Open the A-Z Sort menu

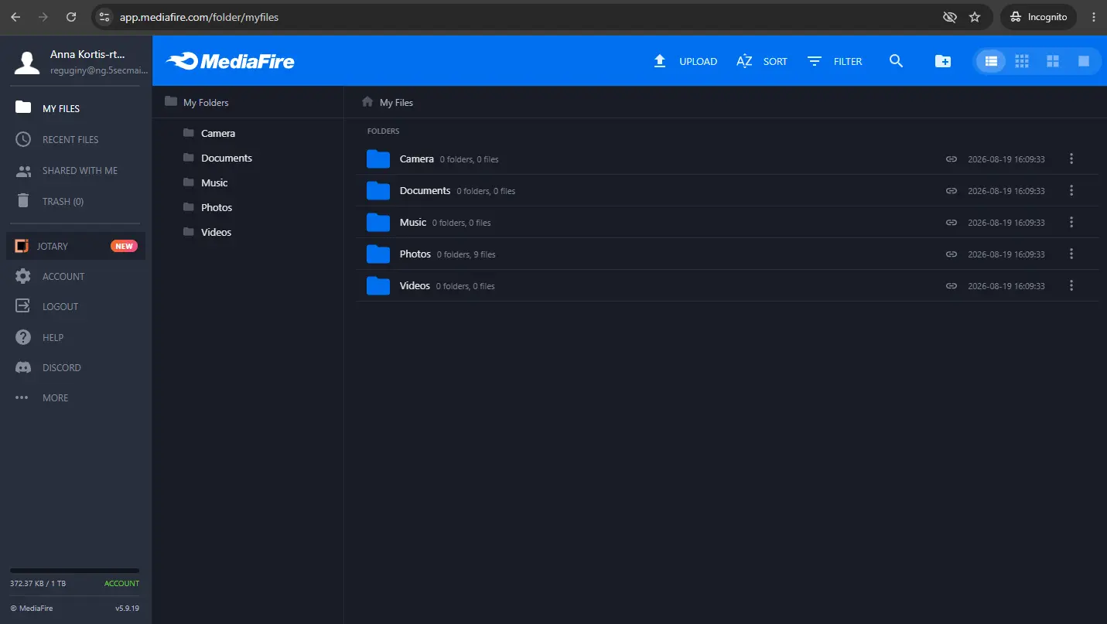tap(762, 61)
